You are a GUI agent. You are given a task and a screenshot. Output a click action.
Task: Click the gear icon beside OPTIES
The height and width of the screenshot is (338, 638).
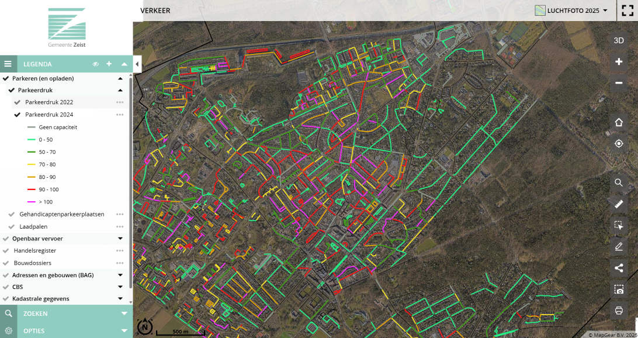[9, 330]
